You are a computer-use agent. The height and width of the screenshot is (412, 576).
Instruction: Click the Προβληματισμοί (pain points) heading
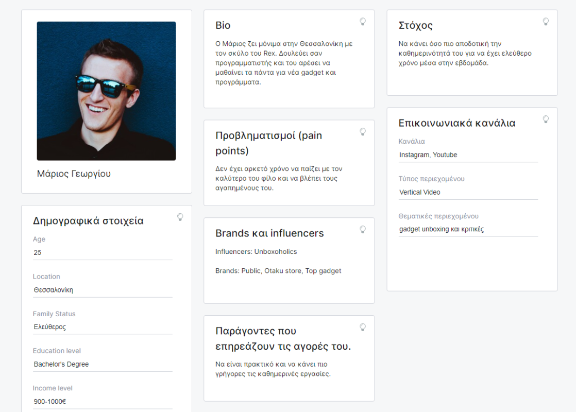click(x=268, y=143)
